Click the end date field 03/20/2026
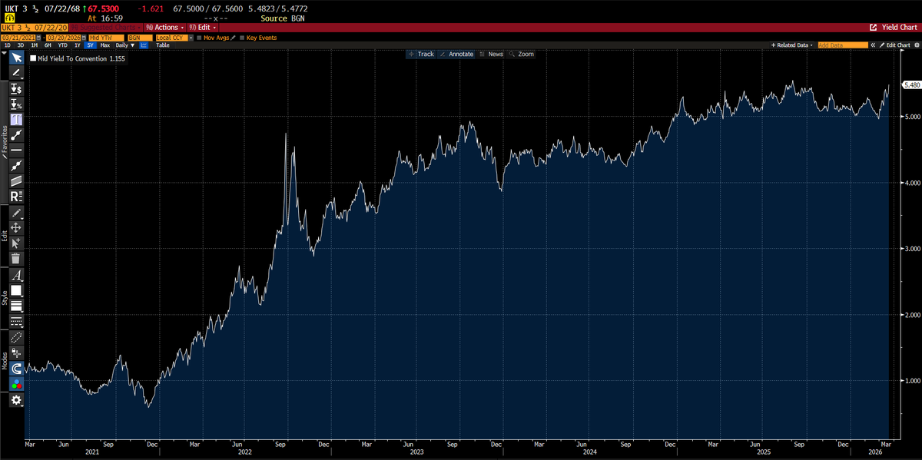This screenshot has height=460, width=922. pos(64,38)
